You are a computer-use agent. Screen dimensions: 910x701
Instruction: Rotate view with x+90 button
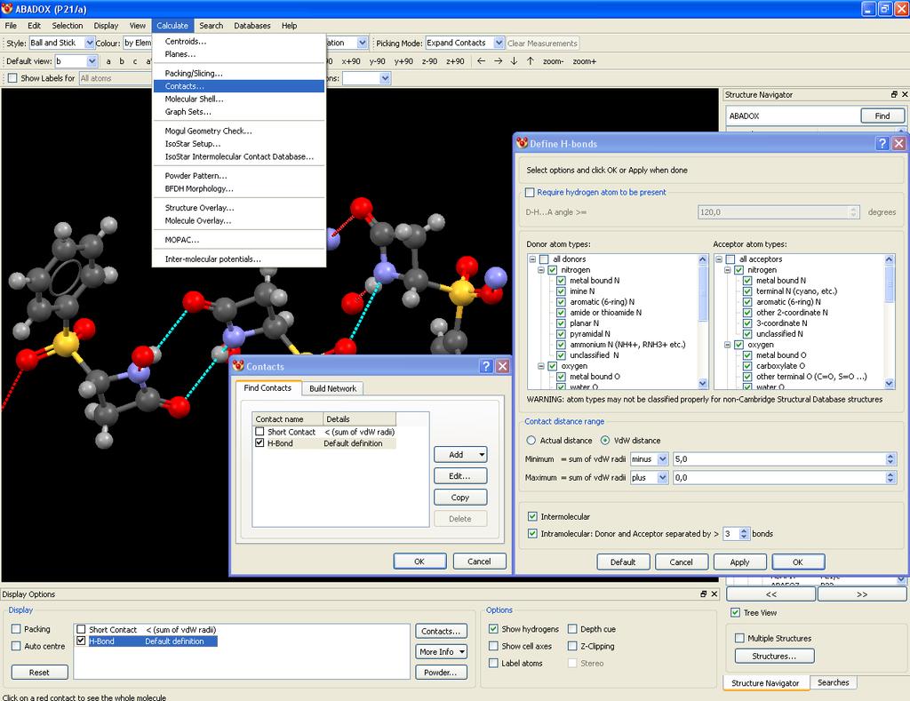[350, 61]
